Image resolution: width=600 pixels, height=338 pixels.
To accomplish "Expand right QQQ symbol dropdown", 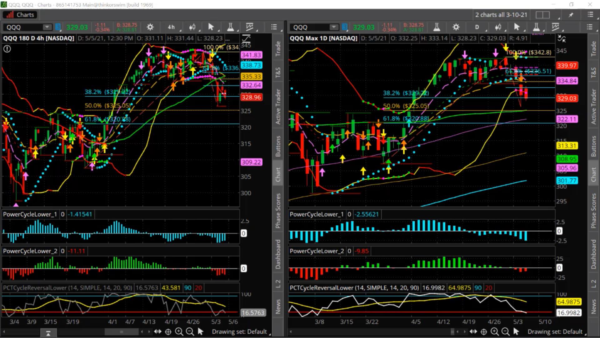I will pos(334,27).
